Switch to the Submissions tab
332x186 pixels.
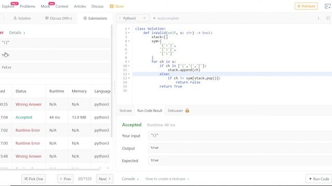[95, 19]
